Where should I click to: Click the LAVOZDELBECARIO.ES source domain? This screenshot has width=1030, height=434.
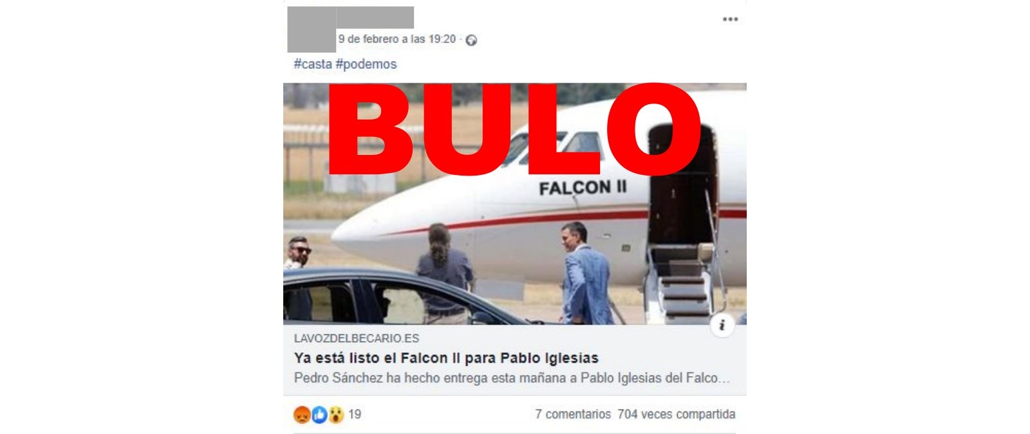point(357,338)
